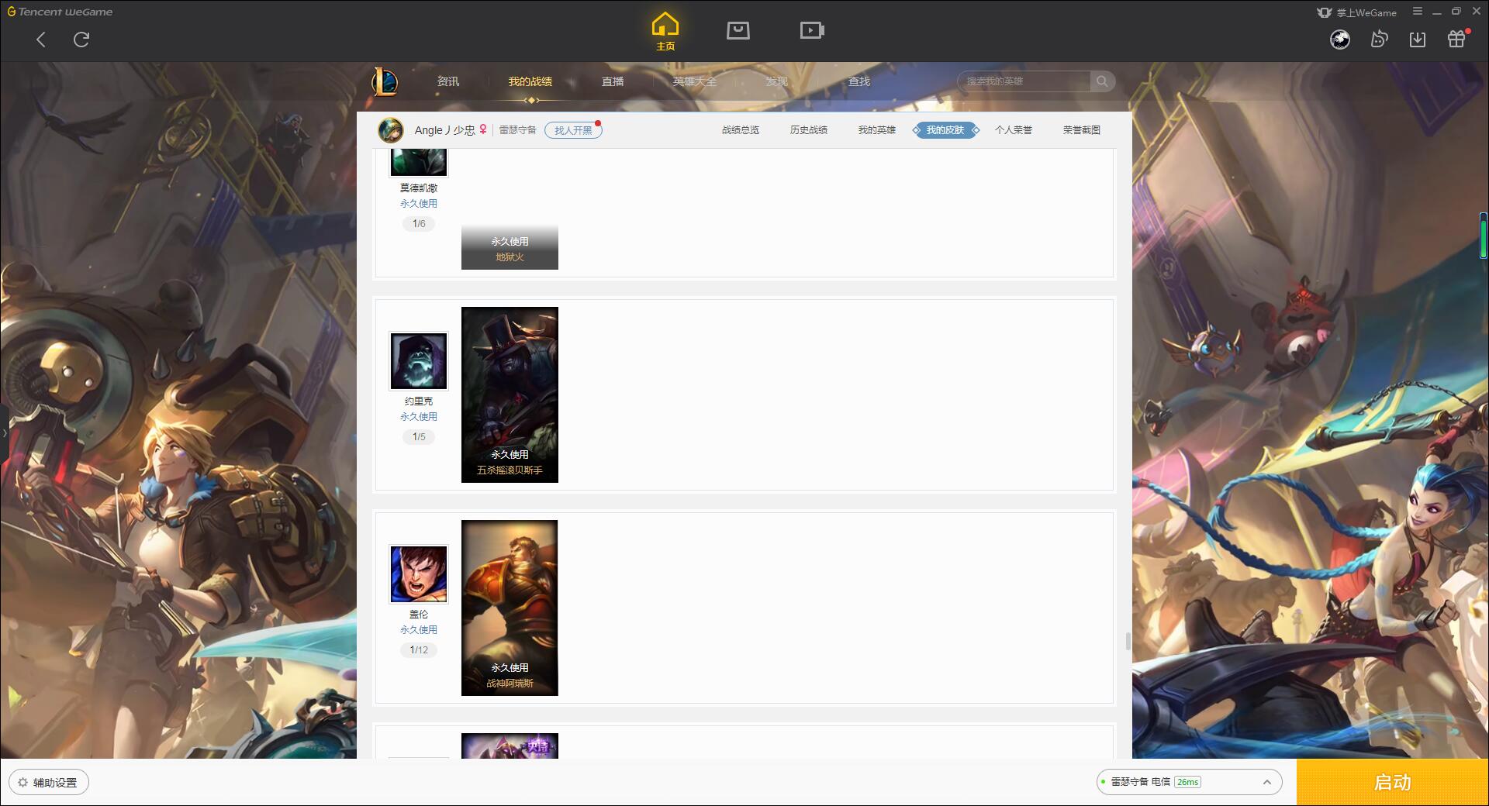Open the hamburger menu in title bar

coord(1418,12)
